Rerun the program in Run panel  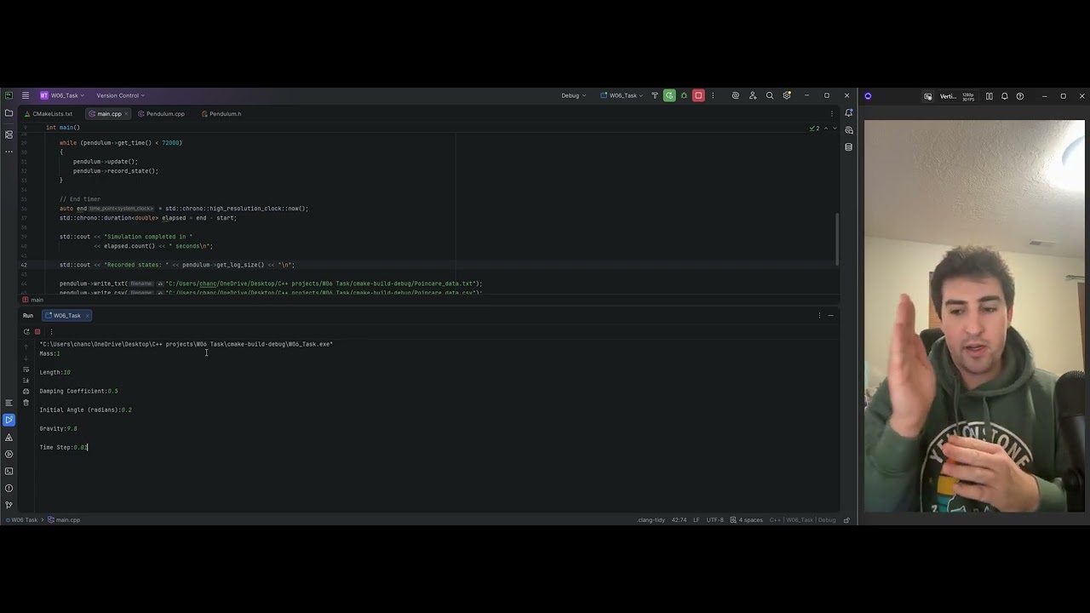(26, 332)
